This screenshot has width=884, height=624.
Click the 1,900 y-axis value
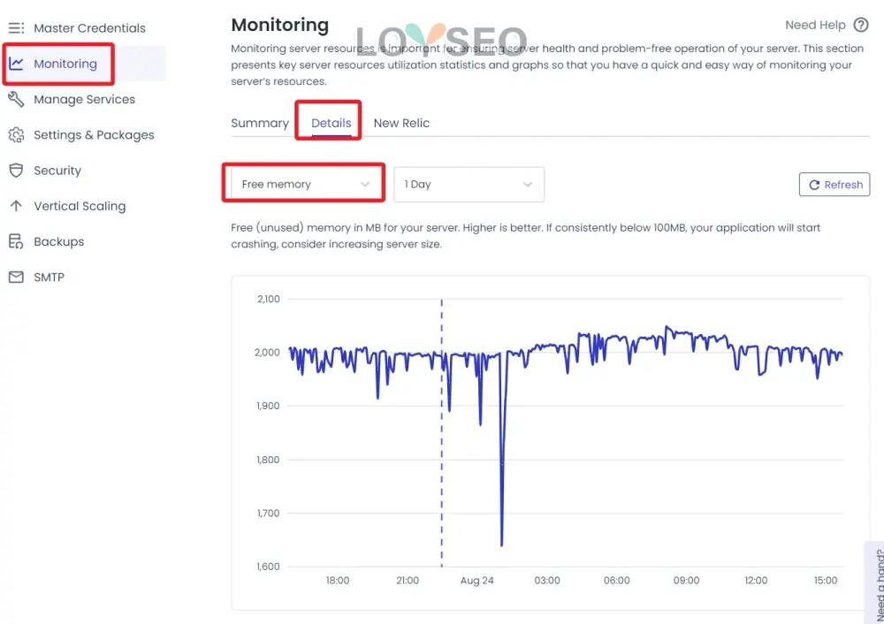pyautogui.click(x=269, y=406)
